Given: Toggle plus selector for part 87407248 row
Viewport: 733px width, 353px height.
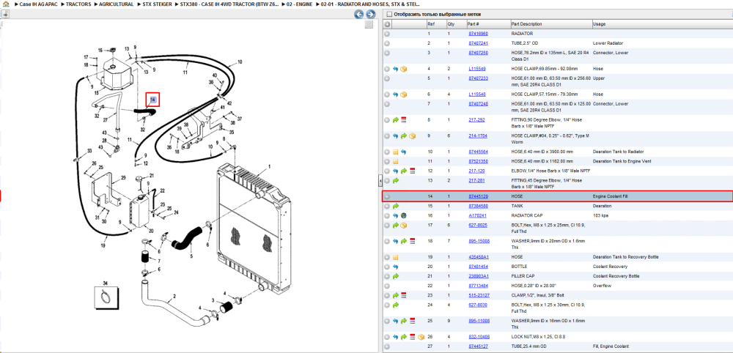Looking at the screenshot, I should 388,104.
